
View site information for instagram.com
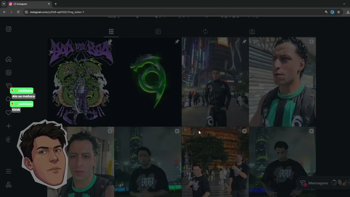(x=26, y=12)
